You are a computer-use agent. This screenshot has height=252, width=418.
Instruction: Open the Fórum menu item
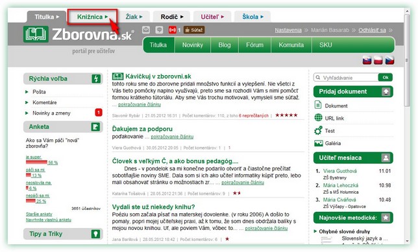(254, 45)
